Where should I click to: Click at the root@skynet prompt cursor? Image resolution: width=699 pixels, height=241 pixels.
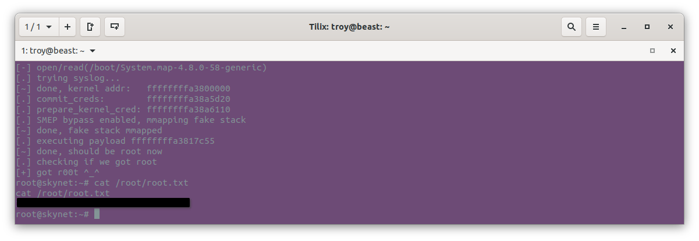click(97, 214)
